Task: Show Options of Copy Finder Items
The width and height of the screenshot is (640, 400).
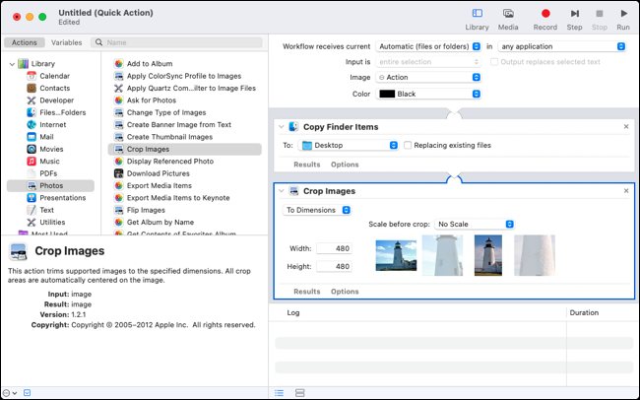Action: coord(345,165)
